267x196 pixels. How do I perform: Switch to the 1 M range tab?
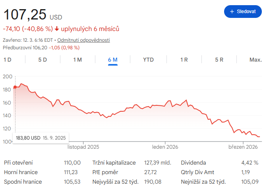click(77, 60)
